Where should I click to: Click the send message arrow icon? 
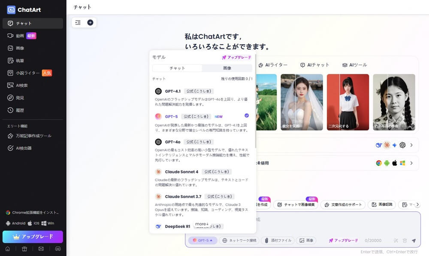coord(414,241)
